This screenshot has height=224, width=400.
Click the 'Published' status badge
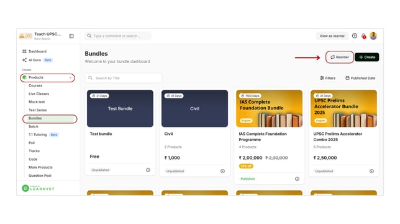247,179
